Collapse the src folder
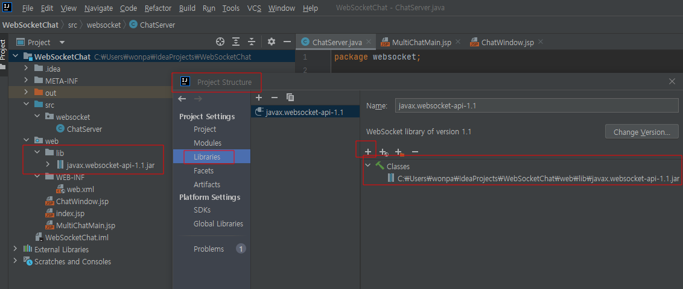The height and width of the screenshot is (289, 683). tap(26, 105)
